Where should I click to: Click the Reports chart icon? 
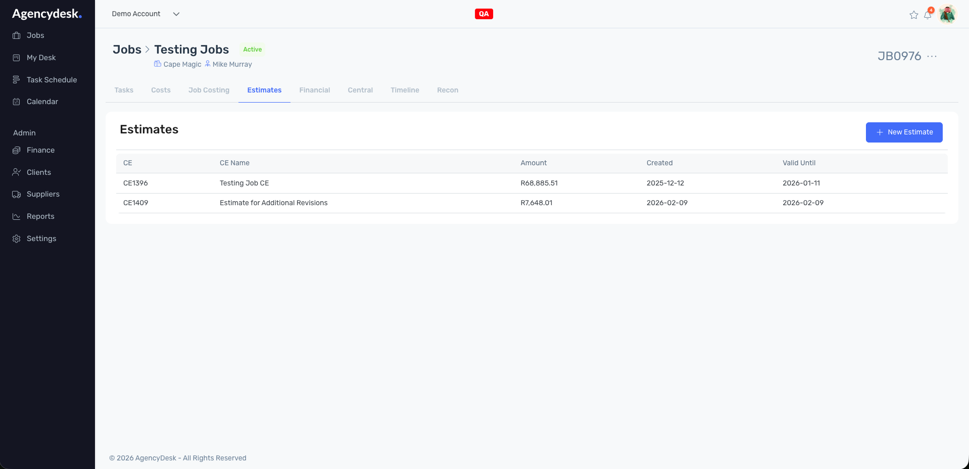17,216
